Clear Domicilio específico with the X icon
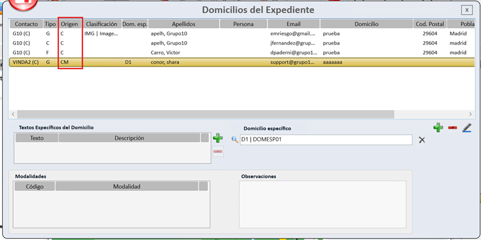Viewport: 481px width, 240px height. 422,140
